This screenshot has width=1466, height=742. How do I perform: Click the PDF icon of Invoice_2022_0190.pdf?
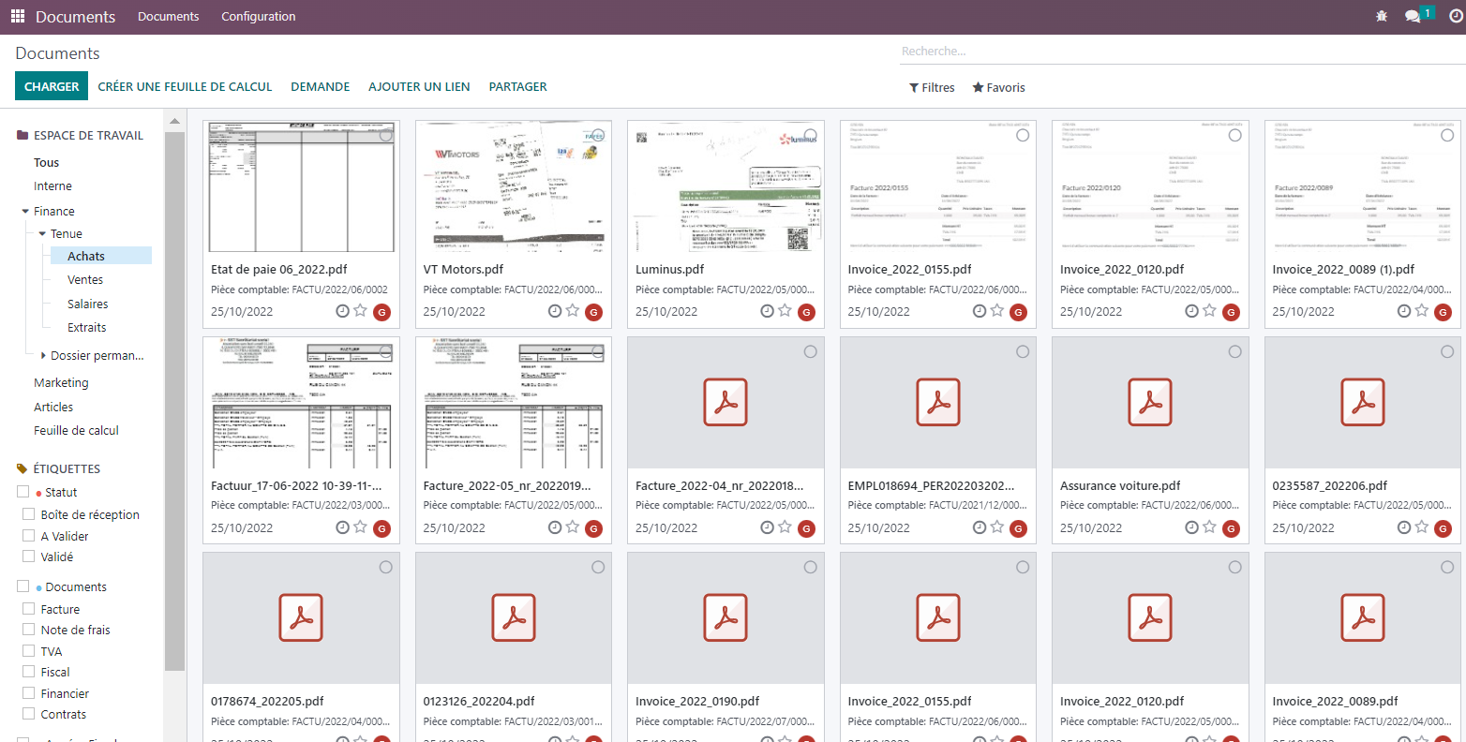726,617
